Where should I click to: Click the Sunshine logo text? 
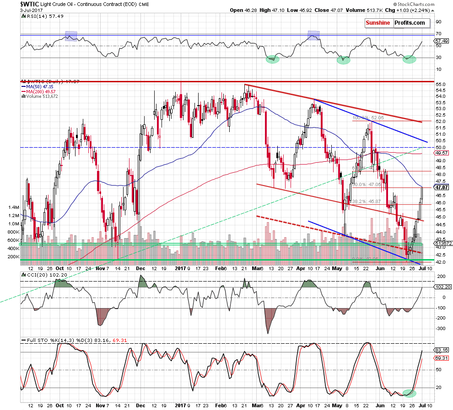377,23
